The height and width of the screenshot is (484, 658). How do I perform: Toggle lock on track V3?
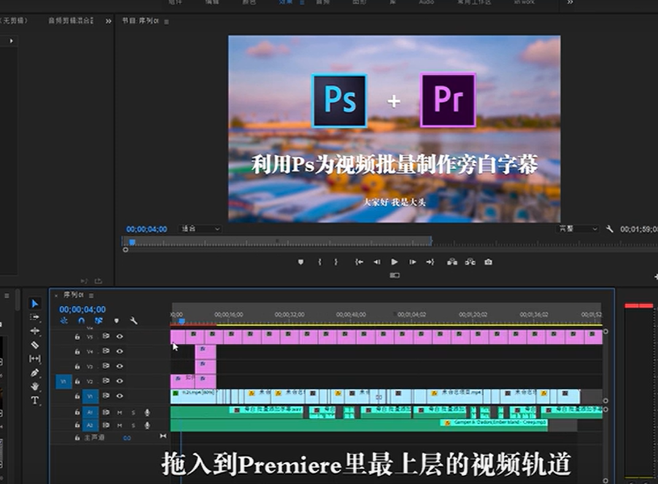point(77,366)
